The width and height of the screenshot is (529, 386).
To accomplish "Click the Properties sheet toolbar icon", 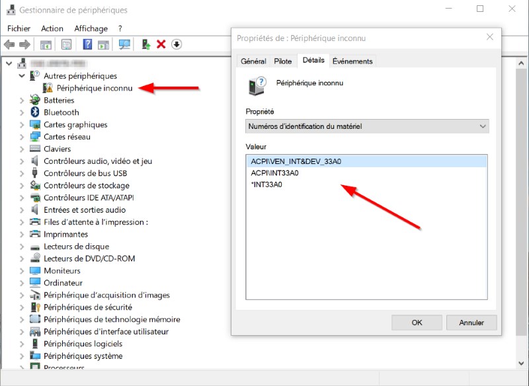I will 67,44.
